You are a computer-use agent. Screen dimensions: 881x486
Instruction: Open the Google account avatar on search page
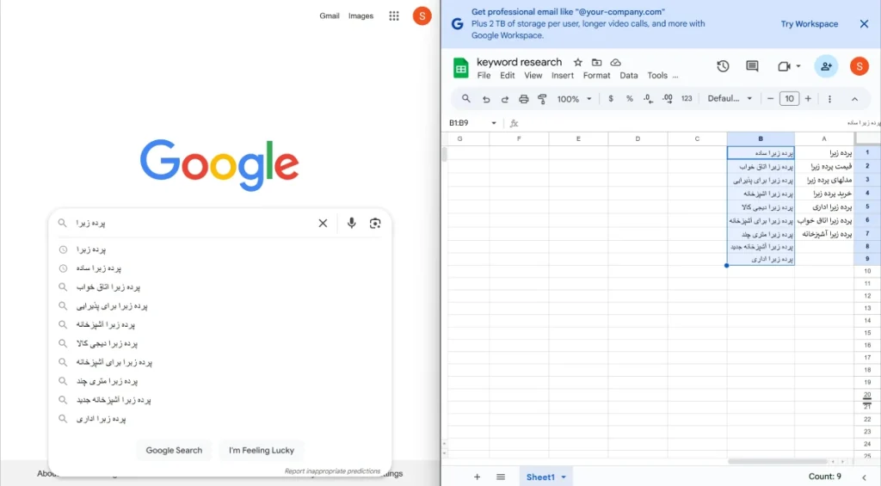coord(422,15)
